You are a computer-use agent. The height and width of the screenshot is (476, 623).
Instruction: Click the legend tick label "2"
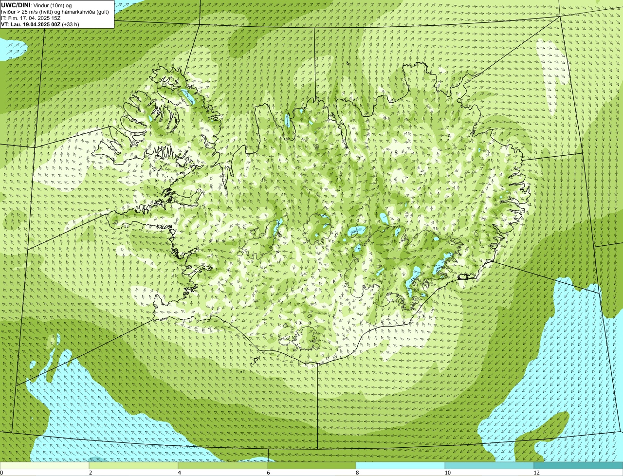point(90,473)
